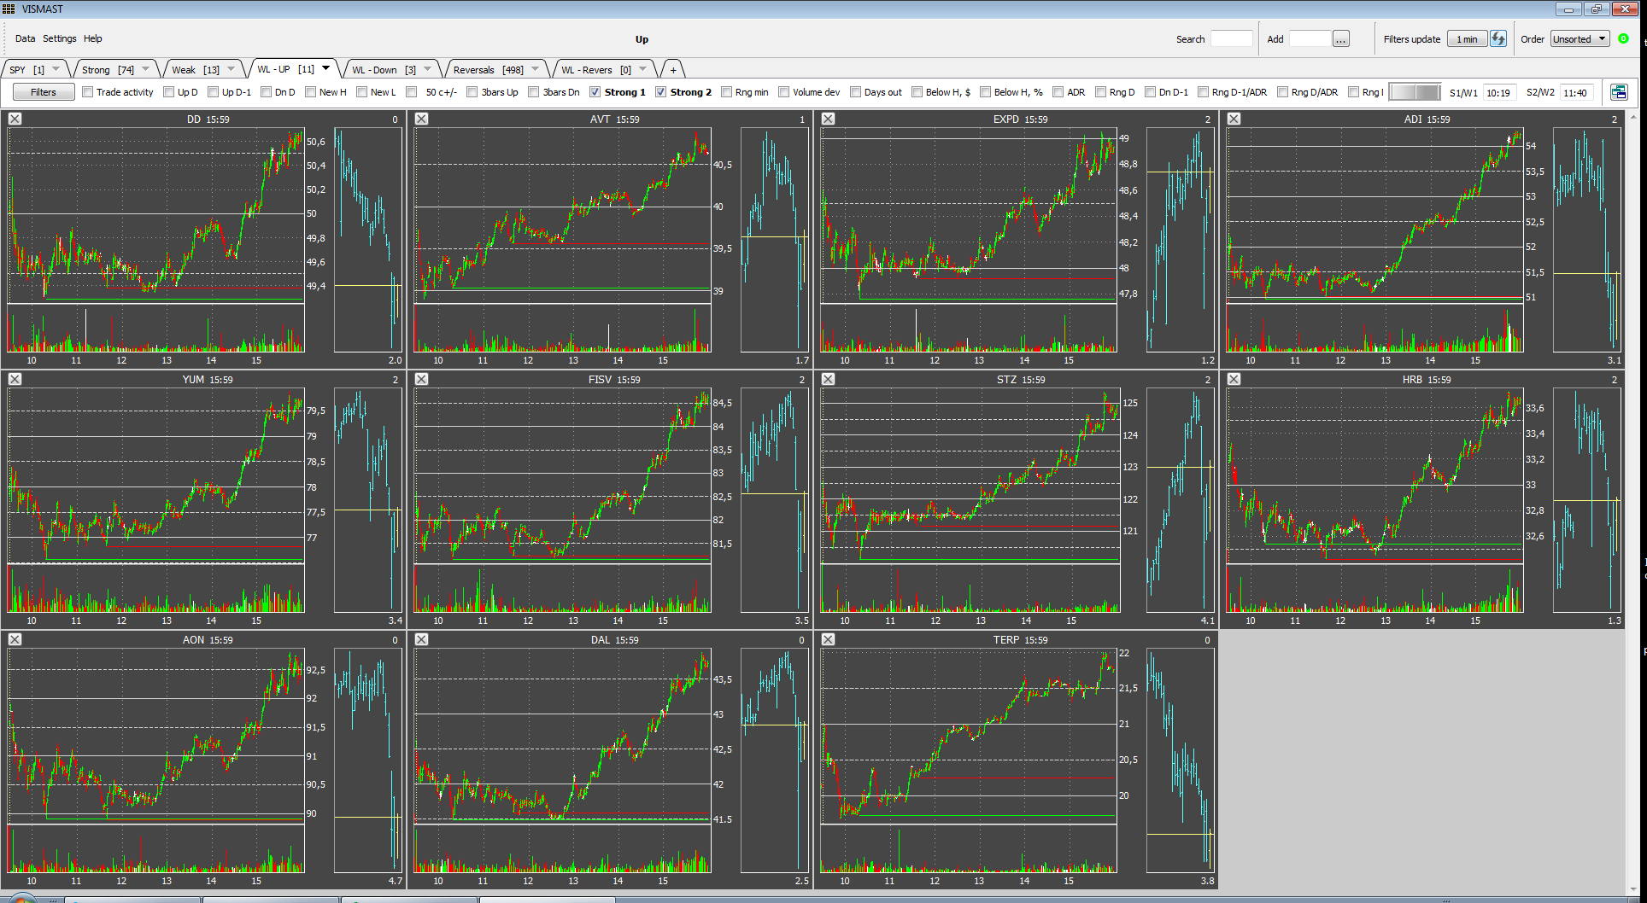Click the VISMAST app icon in title bar

click(x=9, y=9)
